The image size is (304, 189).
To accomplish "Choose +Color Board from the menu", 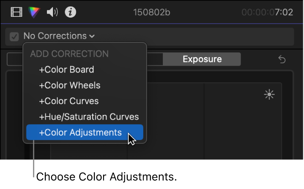I will coord(67,70).
